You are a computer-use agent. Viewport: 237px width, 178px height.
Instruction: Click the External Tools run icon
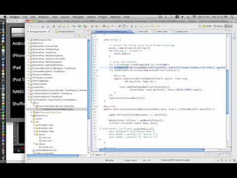85,26
